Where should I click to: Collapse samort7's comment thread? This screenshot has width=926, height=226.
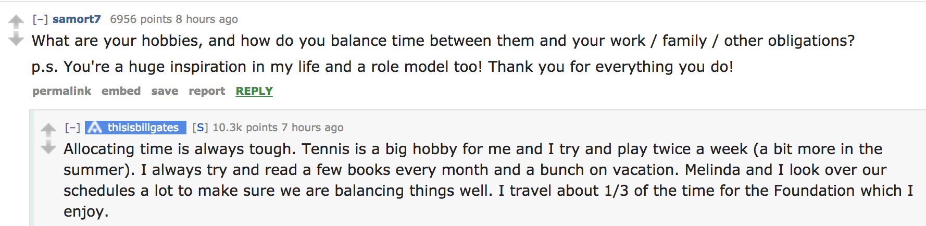tap(40, 19)
